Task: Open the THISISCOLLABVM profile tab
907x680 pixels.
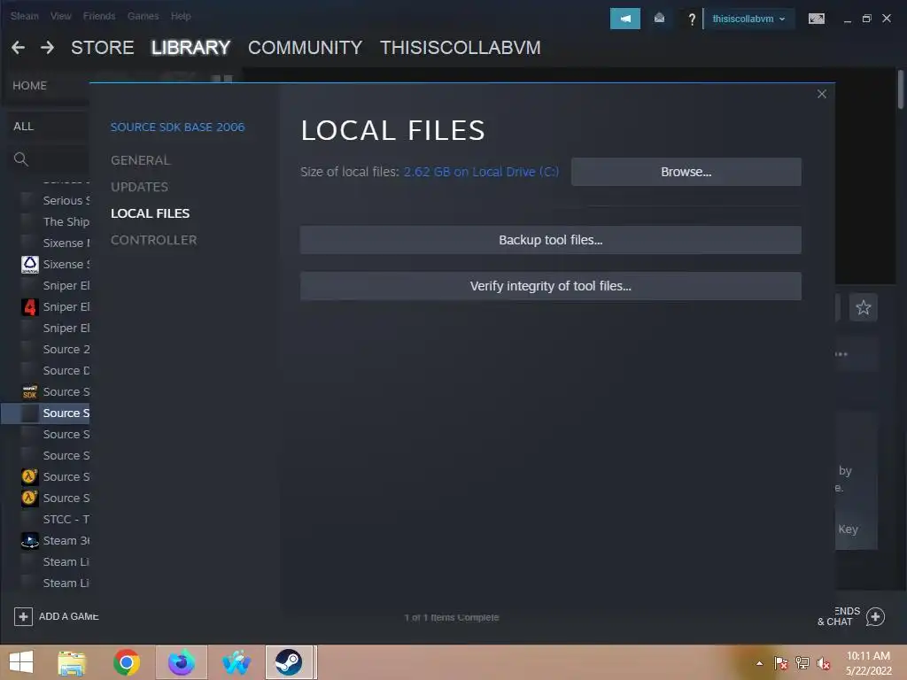Action: coord(460,48)
